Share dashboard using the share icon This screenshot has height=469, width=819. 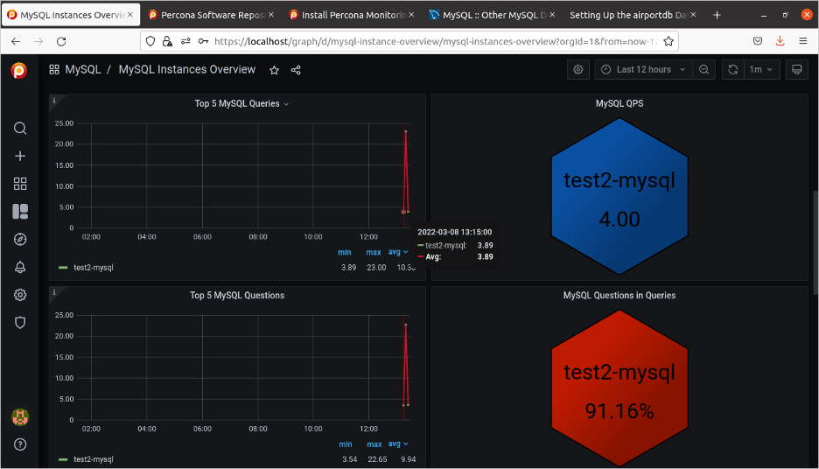click(296, 70)
